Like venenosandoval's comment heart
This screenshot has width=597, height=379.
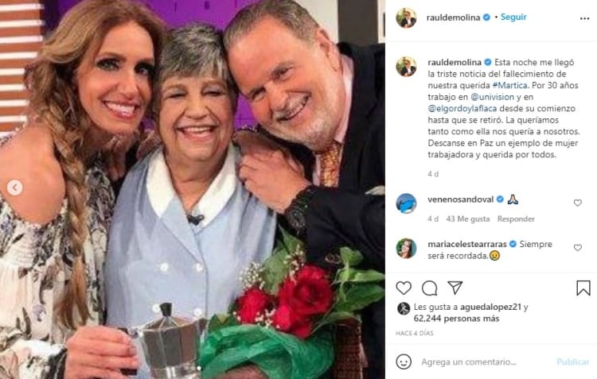pos(578,203)
